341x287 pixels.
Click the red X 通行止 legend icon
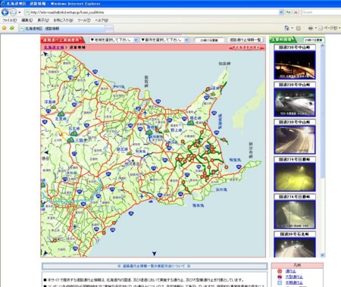280,271
